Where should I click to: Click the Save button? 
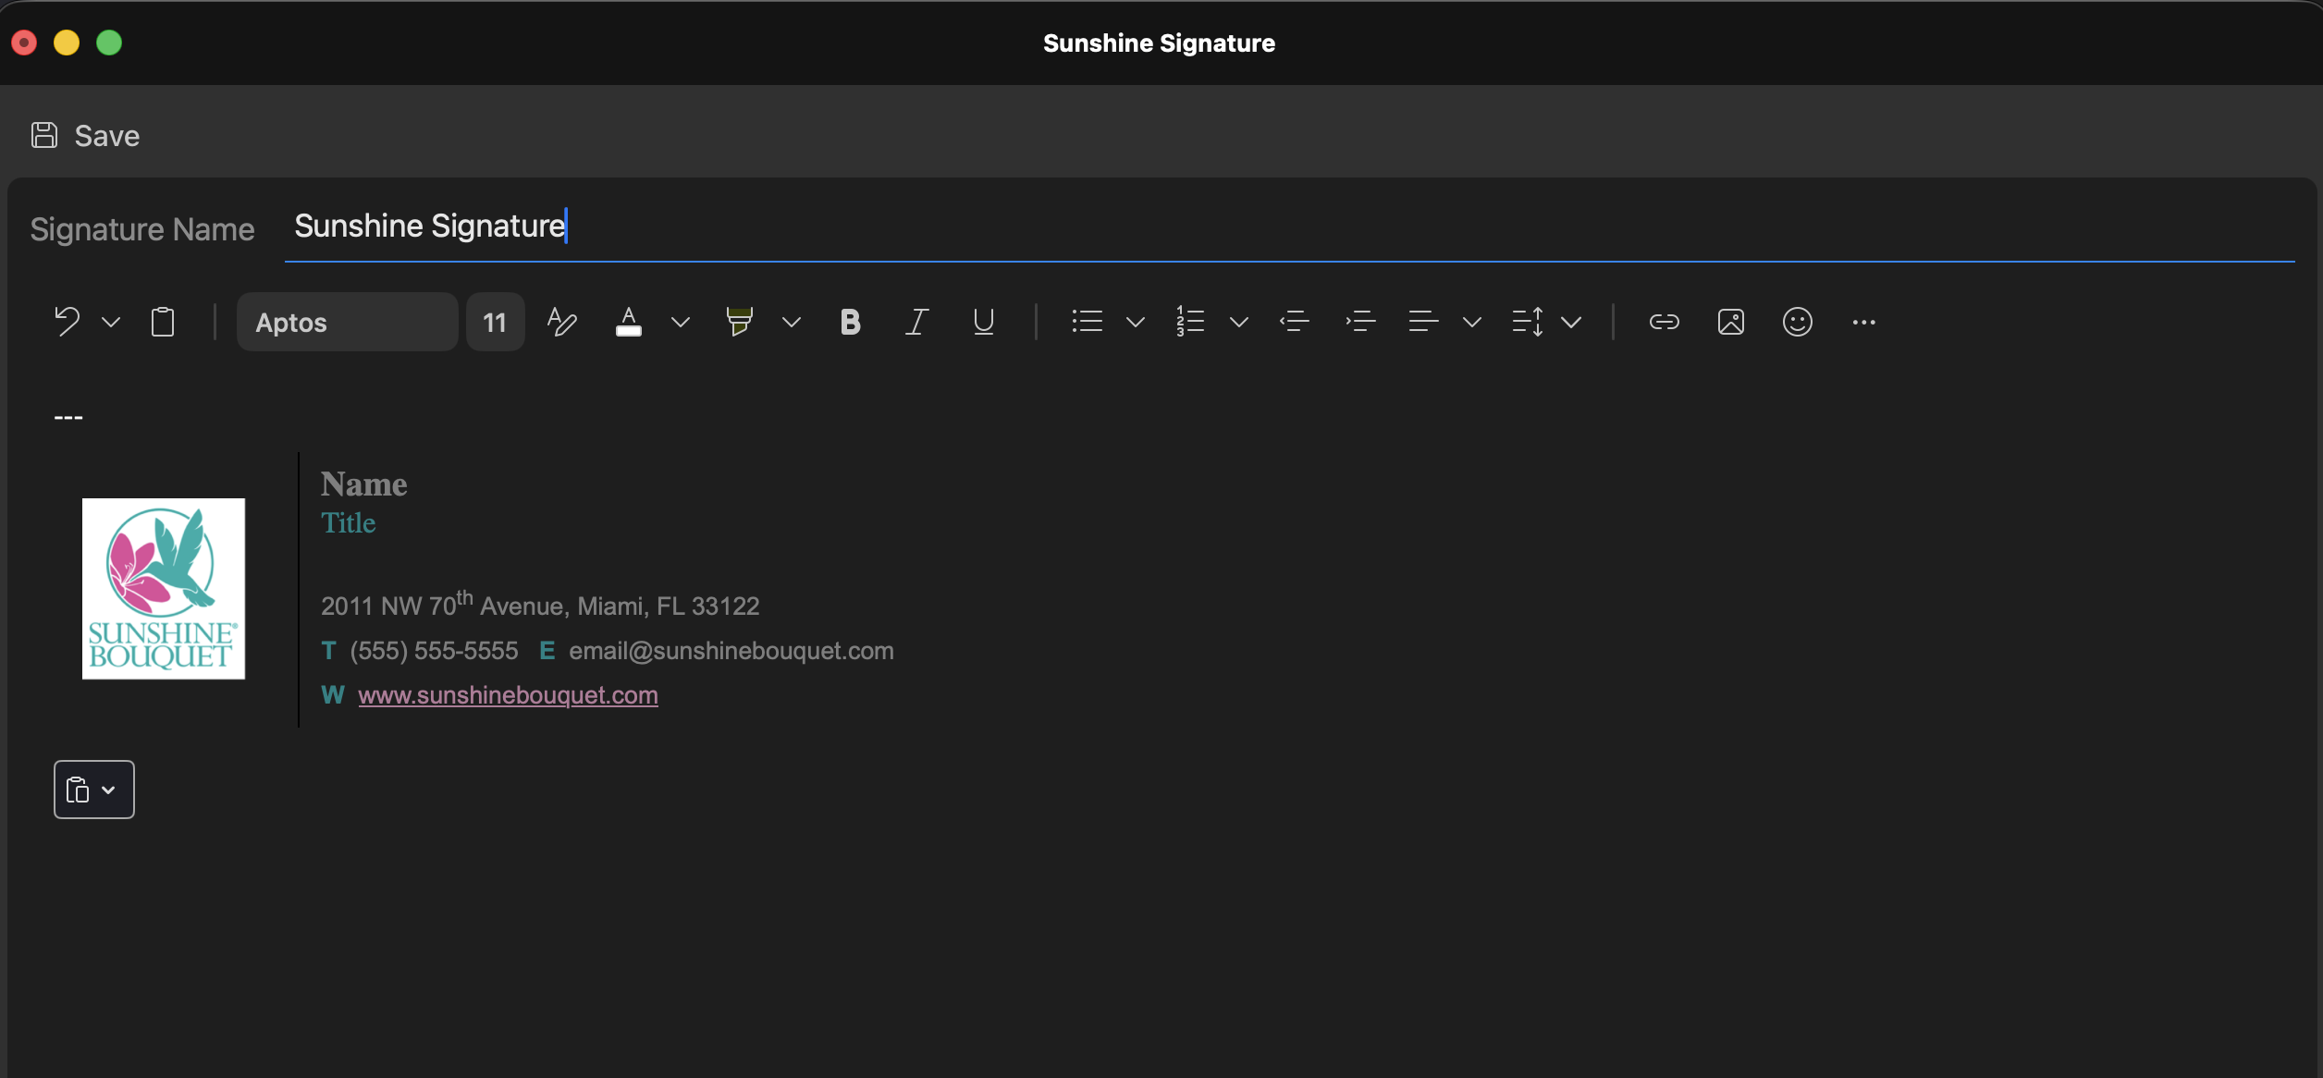point(83,135)
